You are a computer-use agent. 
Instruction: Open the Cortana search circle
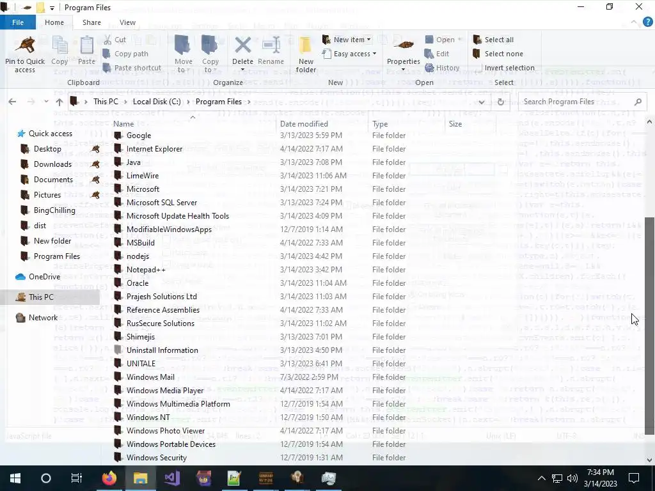46,478
